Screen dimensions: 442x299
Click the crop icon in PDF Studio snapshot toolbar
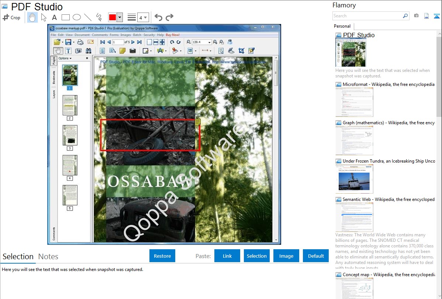241,51
